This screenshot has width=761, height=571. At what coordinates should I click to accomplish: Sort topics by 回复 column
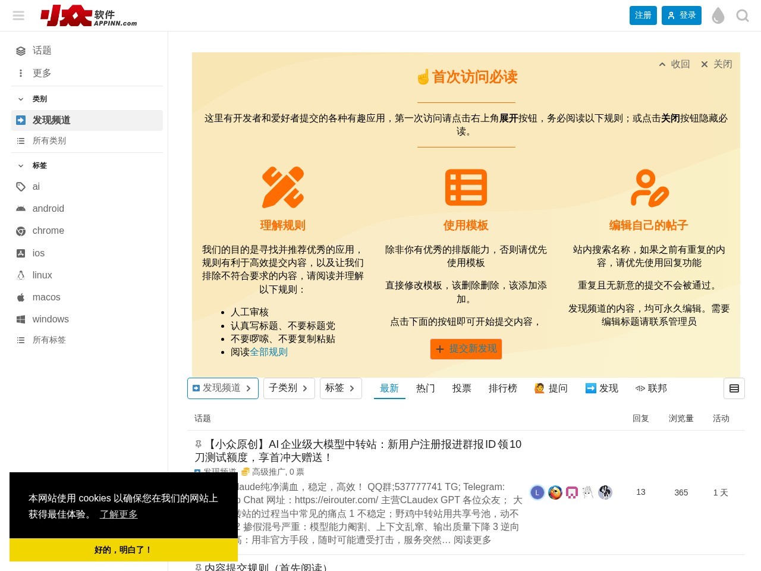pyautogui.click(x=641, y=419)
